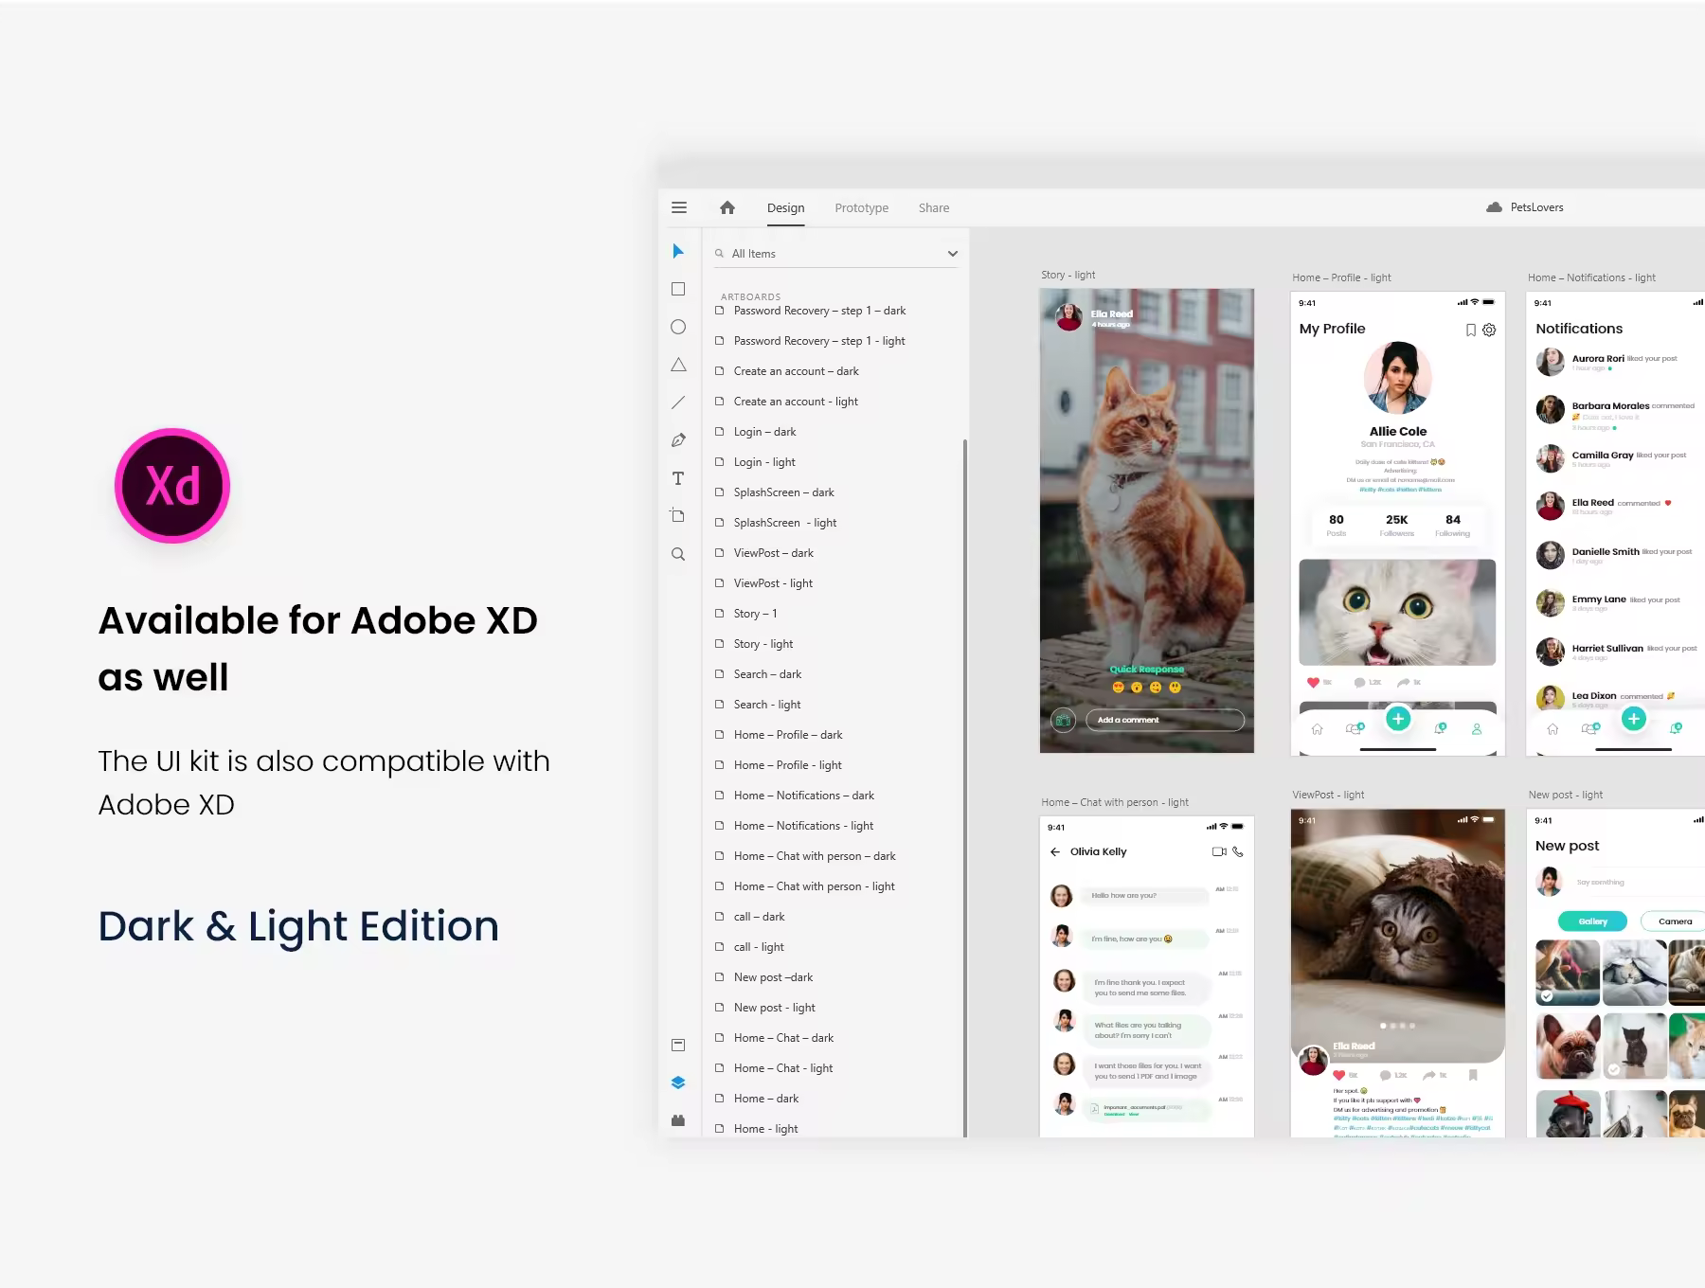Select the Login - light artboard layer
This screenshot has width=1705, height=1288.
pos(764,462)
